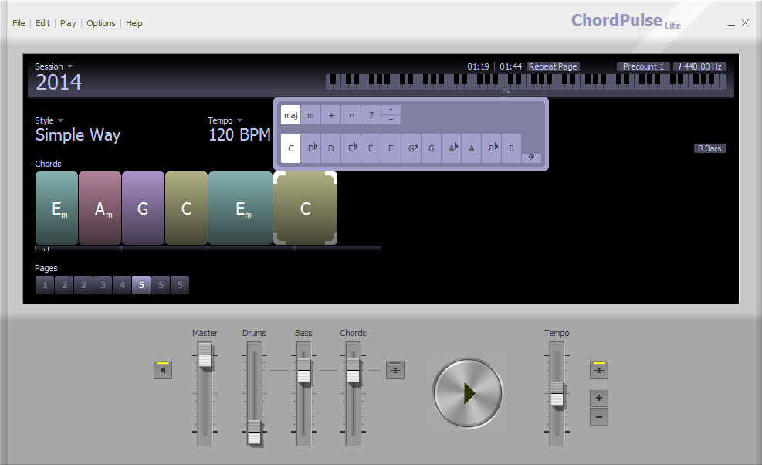762x465 pixels.
Task: Click the Tempo slider handle
Action: pyautogui.click(x=557, y=395)
